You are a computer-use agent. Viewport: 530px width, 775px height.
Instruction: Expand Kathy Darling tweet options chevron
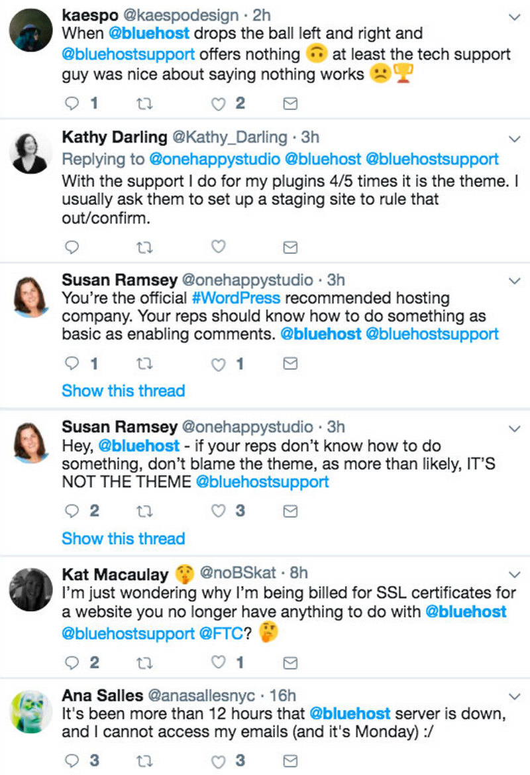(514, 139)
